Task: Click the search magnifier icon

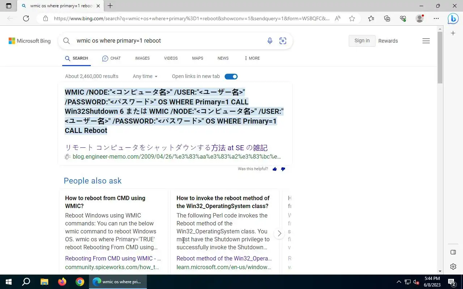Action: [x=67, y=41]
